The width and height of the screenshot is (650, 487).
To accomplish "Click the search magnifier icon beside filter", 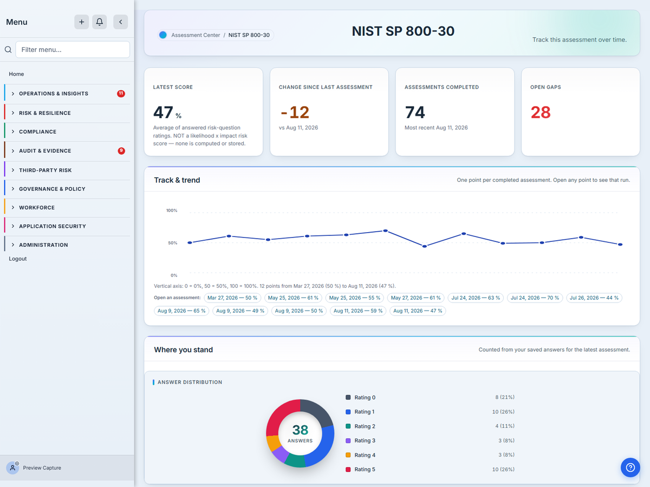I will (x=8, y=49).
